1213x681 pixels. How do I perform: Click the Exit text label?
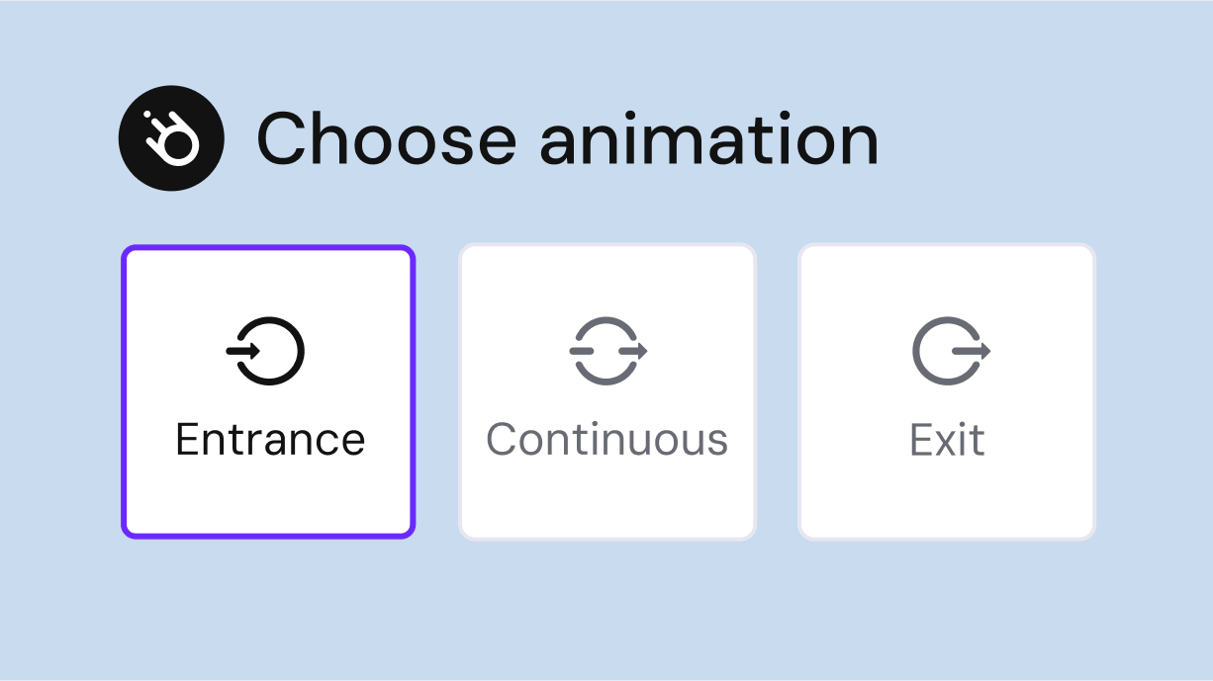click(947, 439)
